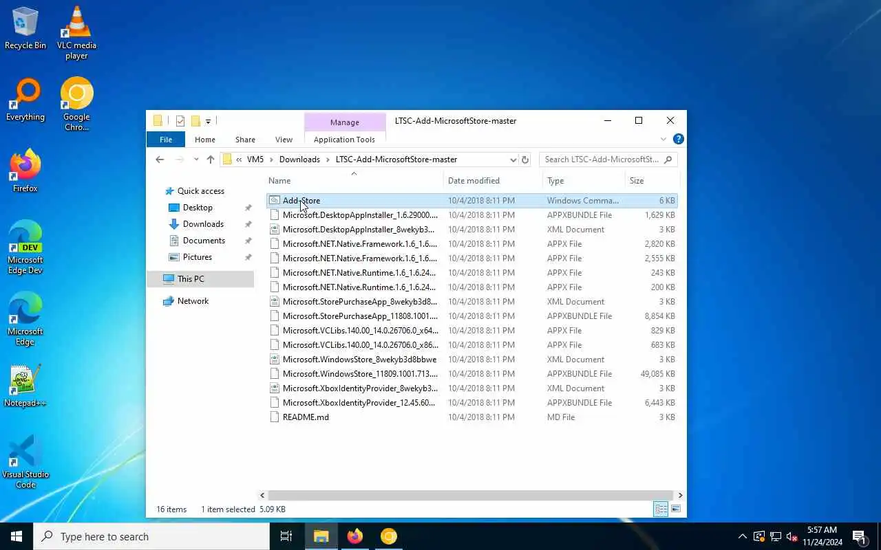
Task: Refresh the current folder view
Action: point(525,159)
